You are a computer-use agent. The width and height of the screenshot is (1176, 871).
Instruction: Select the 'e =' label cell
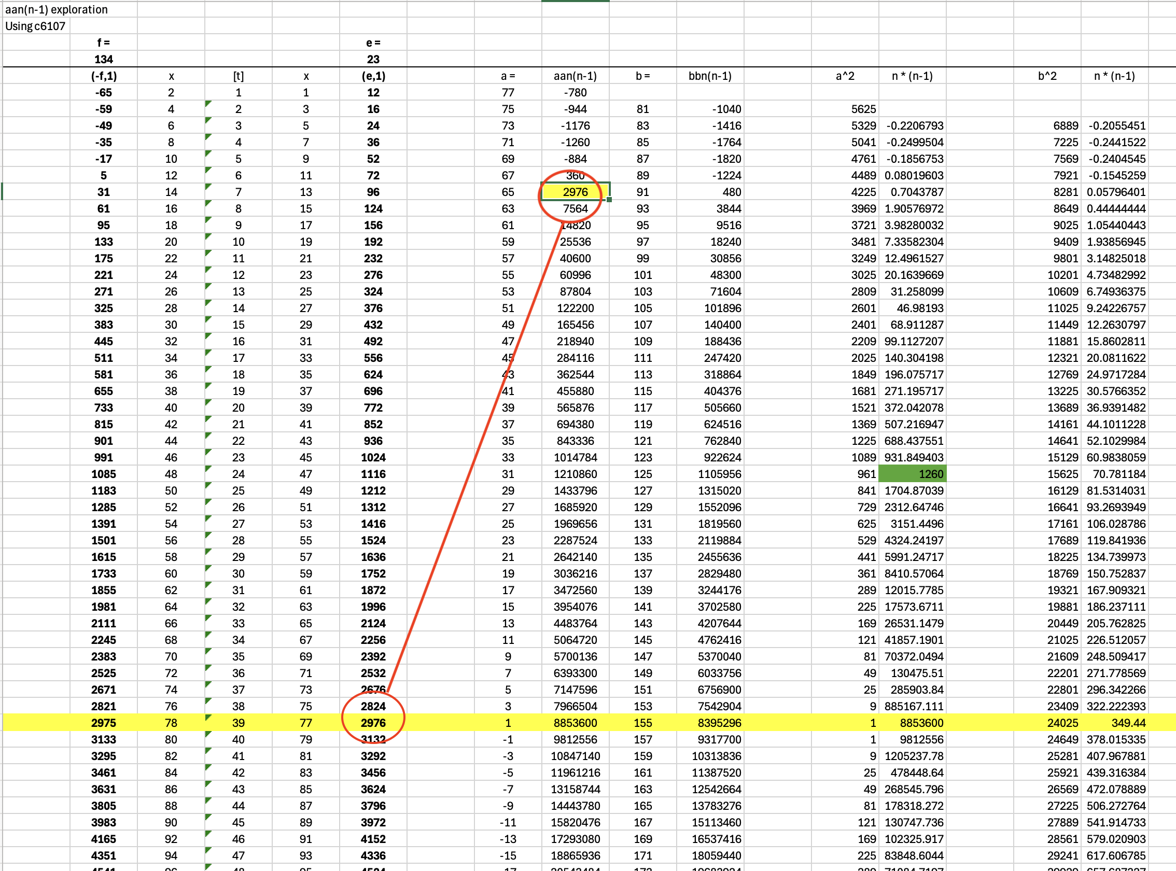373,43
